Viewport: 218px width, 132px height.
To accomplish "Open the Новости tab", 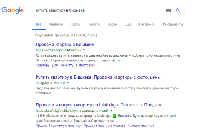I will coord(94,24).
